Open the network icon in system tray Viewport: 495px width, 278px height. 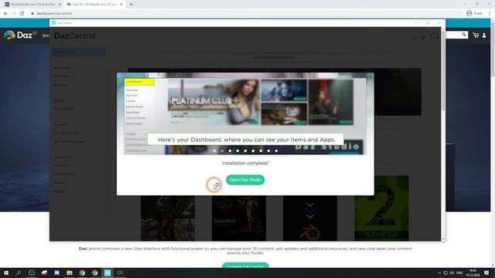(x=445, y=273)
